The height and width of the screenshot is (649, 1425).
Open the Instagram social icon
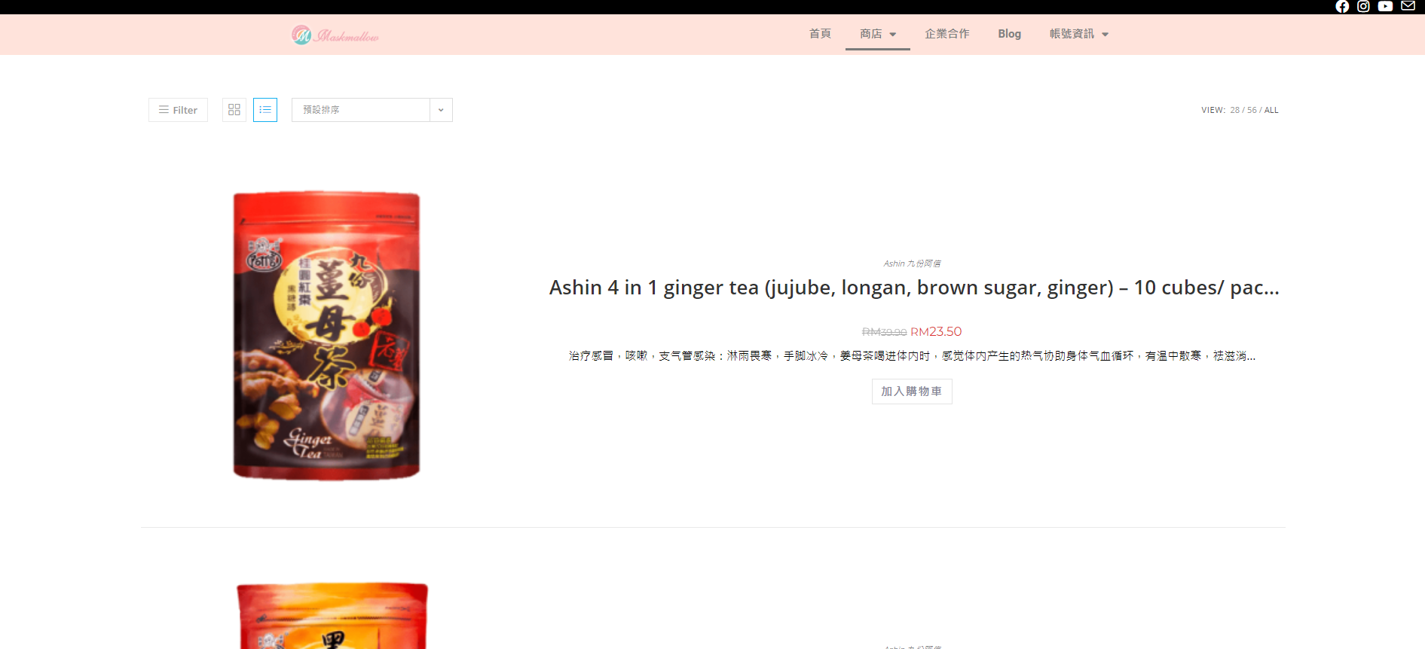pos(1363,7)
